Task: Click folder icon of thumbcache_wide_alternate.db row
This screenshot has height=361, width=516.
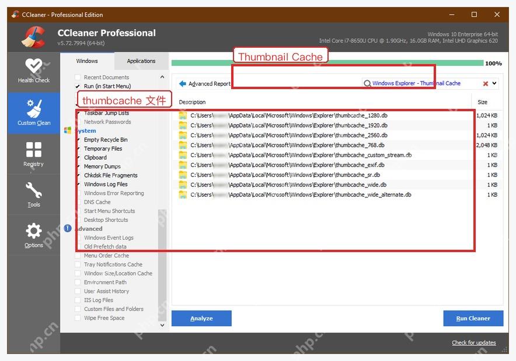Action: [x=183, y=194]
